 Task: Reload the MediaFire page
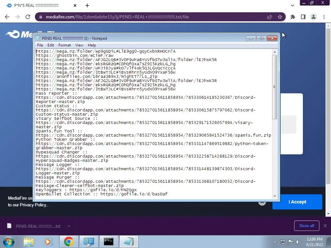tap(28, 17)
